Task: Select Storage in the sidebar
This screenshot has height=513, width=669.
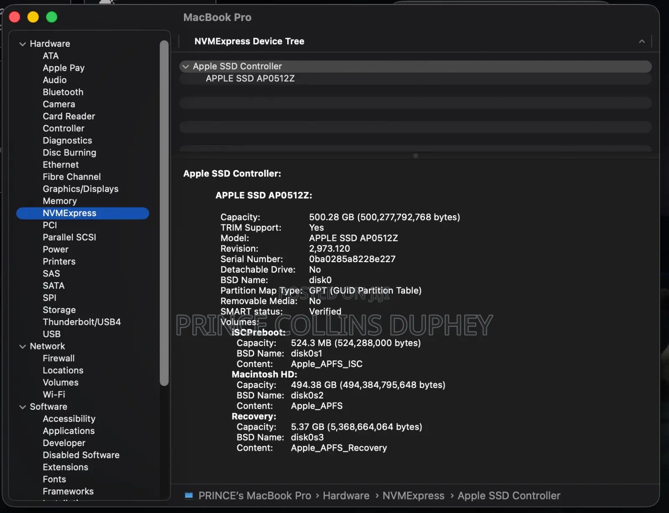Action: click(x=59, y=310)
